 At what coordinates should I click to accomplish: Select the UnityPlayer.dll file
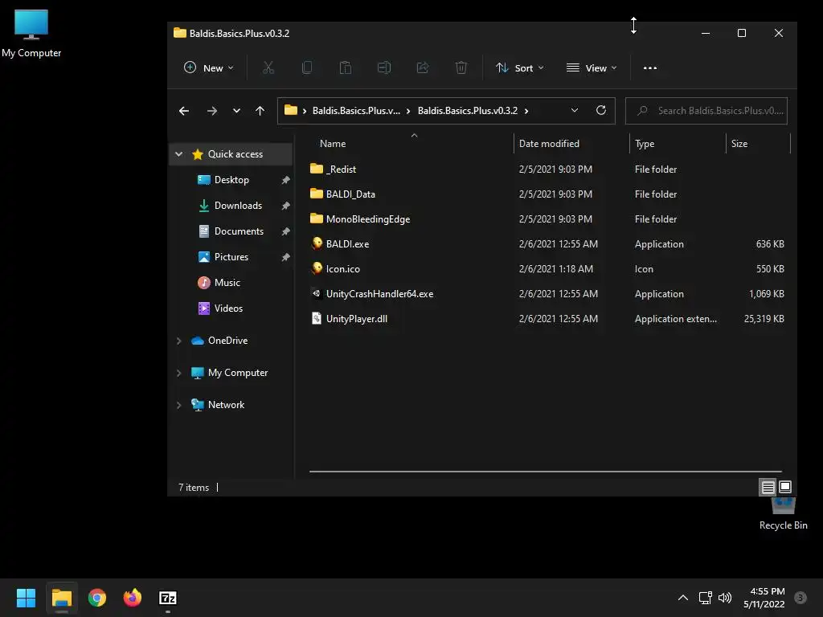click(x=356, y=318)
